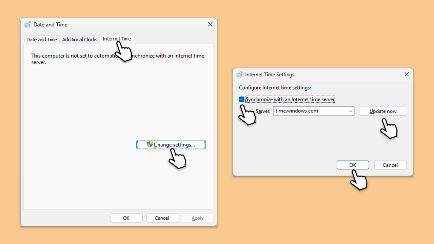Select the Internet Time tab
434x244 pixels.
pyautogui.click(x=117, y=39)
